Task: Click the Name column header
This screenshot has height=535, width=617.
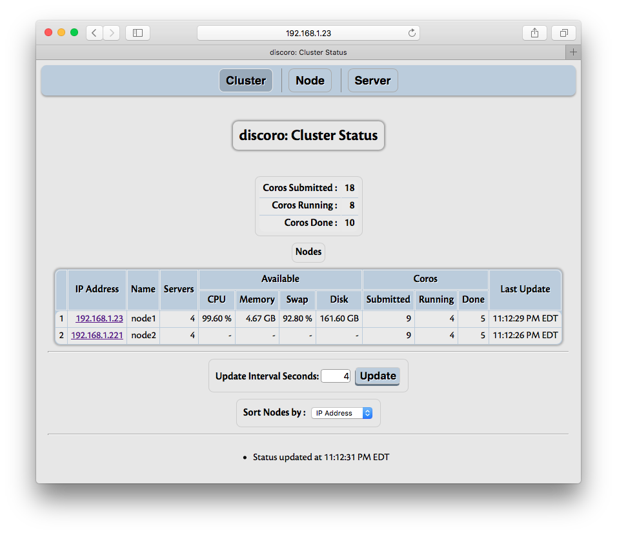Action: point(143,290)
